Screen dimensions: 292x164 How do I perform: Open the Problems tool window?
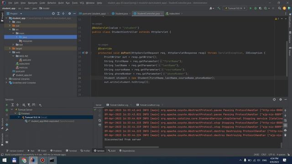(56, 151)
